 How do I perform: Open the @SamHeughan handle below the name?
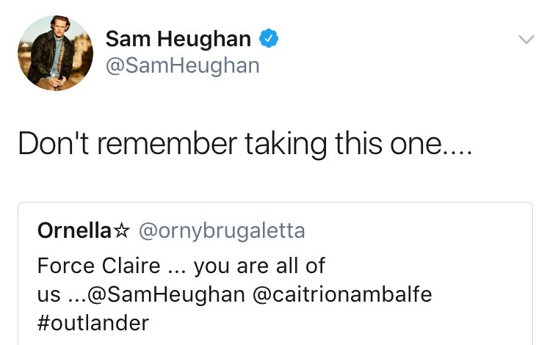coord(182,65)
